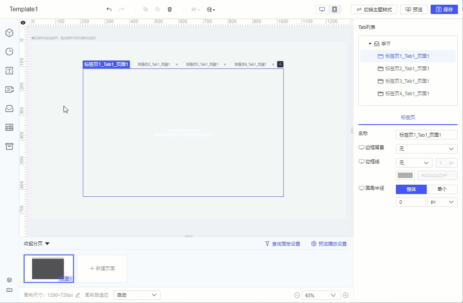
Task: Switch to 标签页3_Tab1_页面1 tab on canvas
Action: (202, 64)
